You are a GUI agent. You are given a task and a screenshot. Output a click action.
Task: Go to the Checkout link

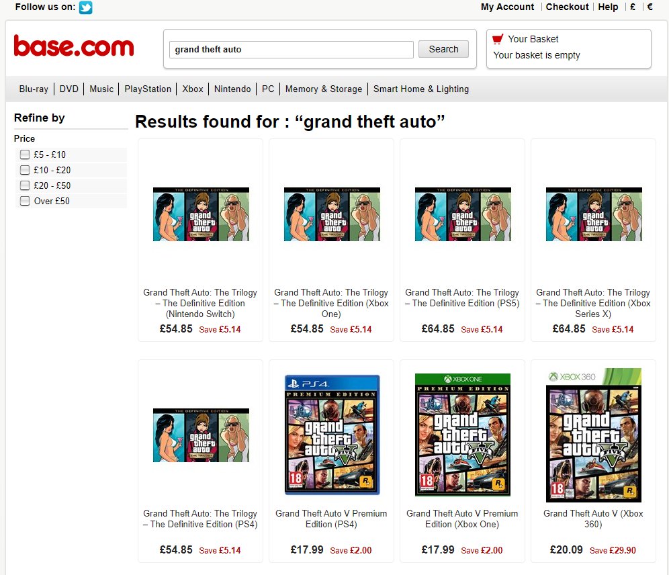point(567,7)
